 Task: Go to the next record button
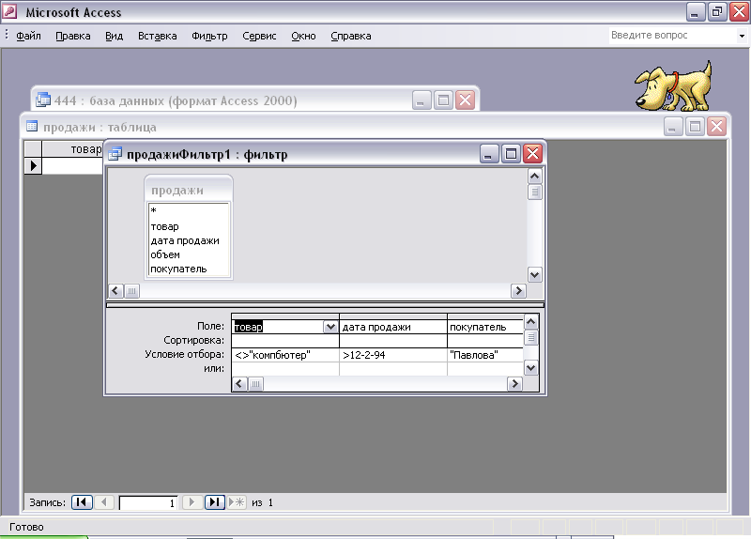(192, 502)
